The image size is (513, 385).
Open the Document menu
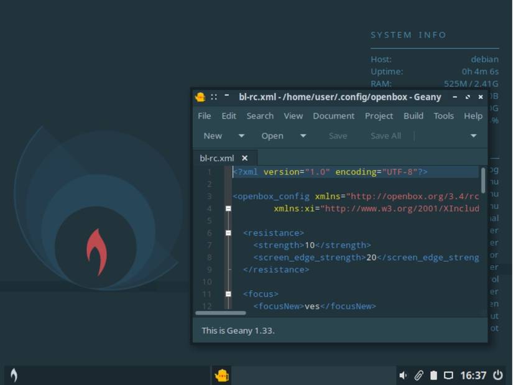click(333, 116)
